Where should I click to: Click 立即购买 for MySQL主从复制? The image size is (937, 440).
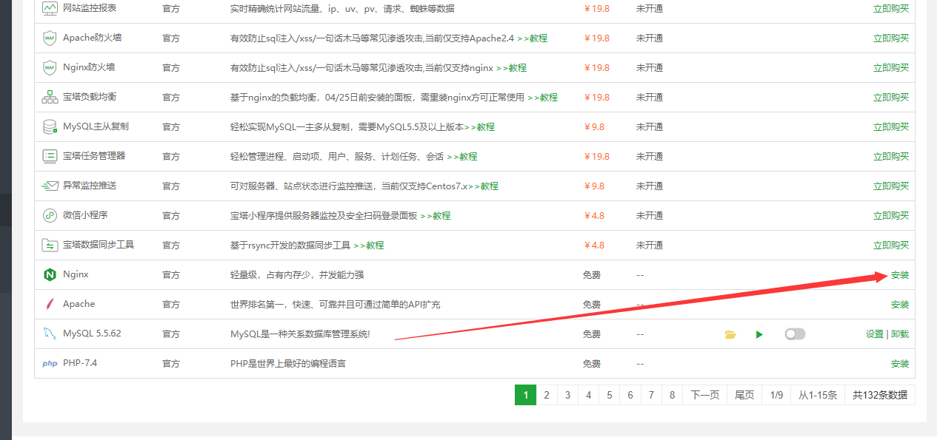click(x=890, y=127)
